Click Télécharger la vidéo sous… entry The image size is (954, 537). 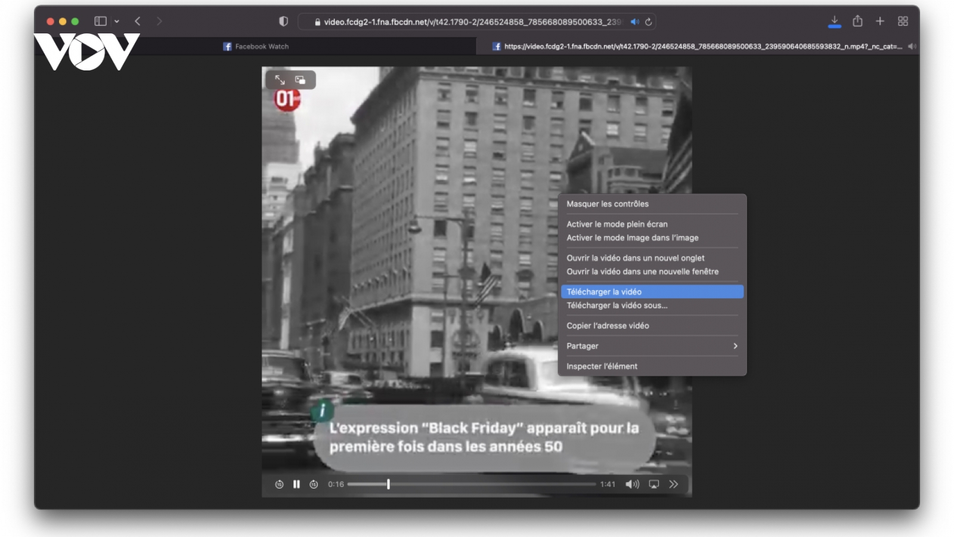click(652, 305)
